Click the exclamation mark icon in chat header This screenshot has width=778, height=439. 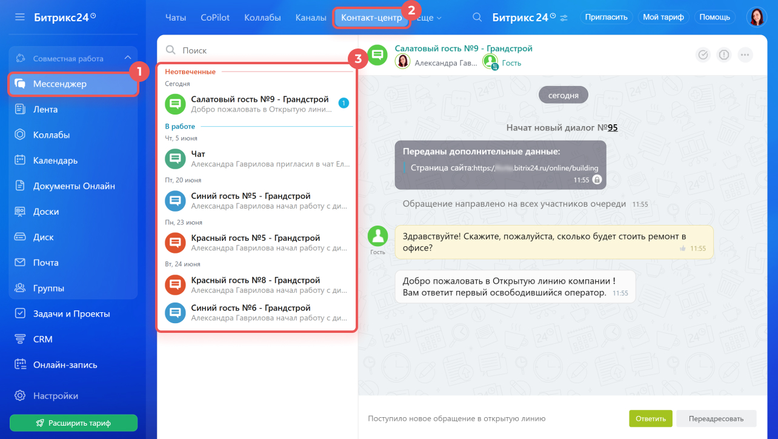(x=724, y=55)
